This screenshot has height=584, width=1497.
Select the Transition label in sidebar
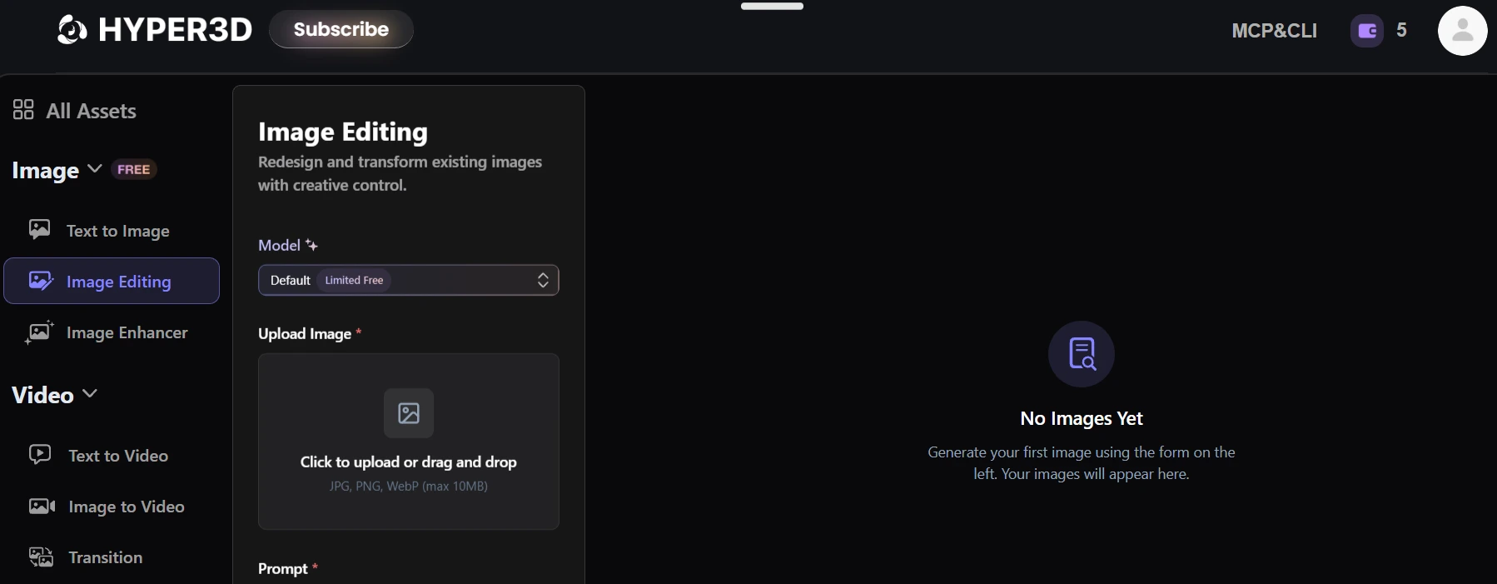coord(106,557)
